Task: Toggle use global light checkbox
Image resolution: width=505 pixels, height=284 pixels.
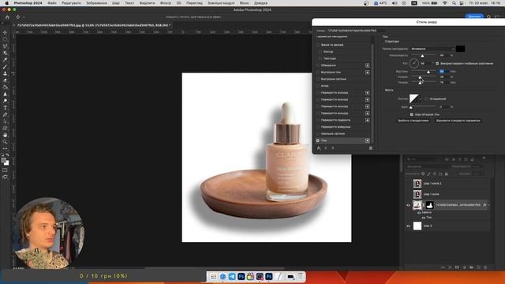Action: tap(437, 63)
